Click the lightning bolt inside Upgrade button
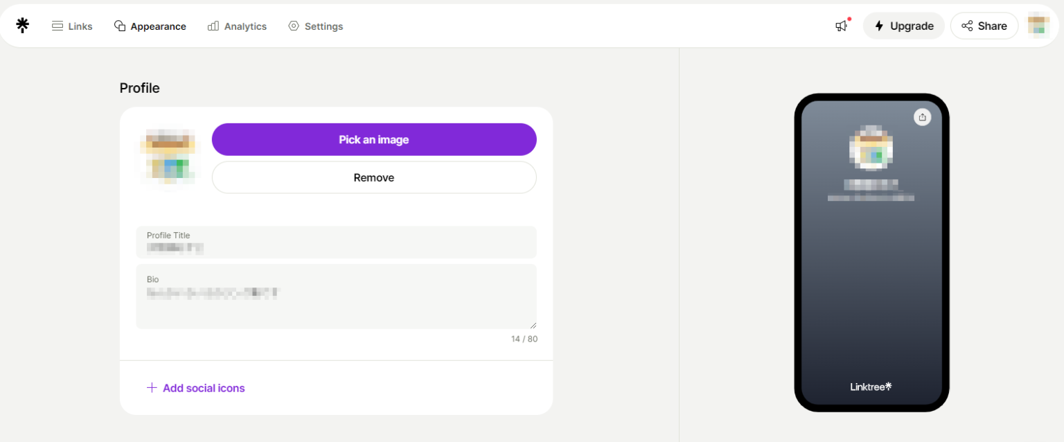 (x=878, y=26)
